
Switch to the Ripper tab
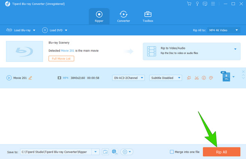click(99, 17)
